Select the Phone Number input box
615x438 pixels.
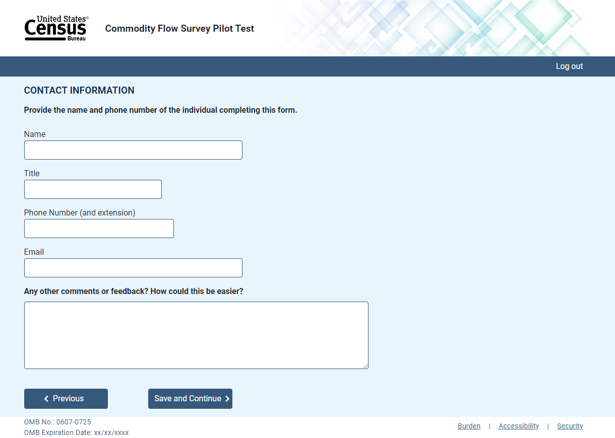[x=99, y=229]
